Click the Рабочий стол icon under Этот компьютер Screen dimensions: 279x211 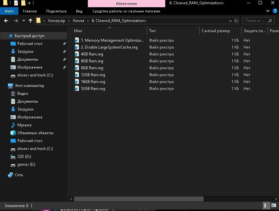click(13, 141)
